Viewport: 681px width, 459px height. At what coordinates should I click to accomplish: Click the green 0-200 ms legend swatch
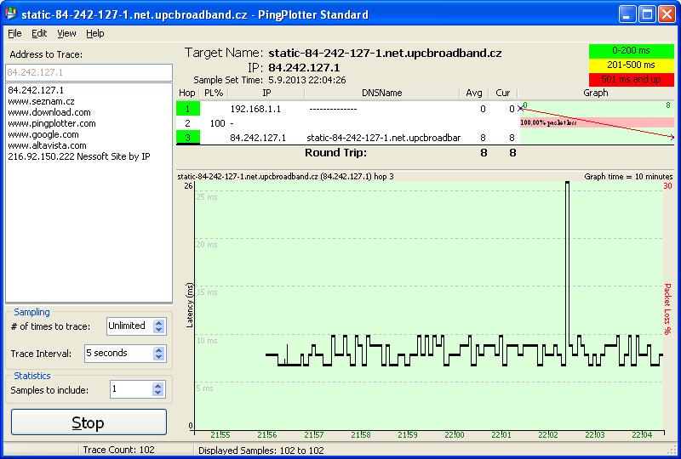tap(632, 51)
